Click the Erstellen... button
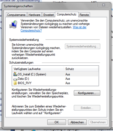Image resolution: width=113 pixels, height=131 pixels. [87, 108]
